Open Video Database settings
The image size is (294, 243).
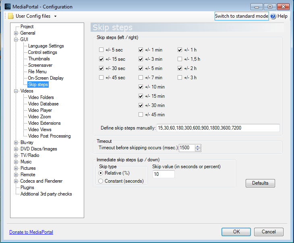43,104
